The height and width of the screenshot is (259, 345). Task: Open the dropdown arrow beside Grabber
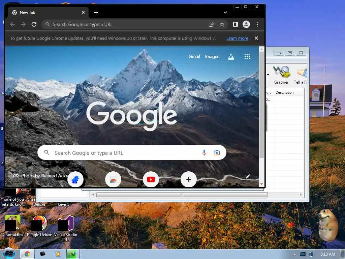pos(268,75)
